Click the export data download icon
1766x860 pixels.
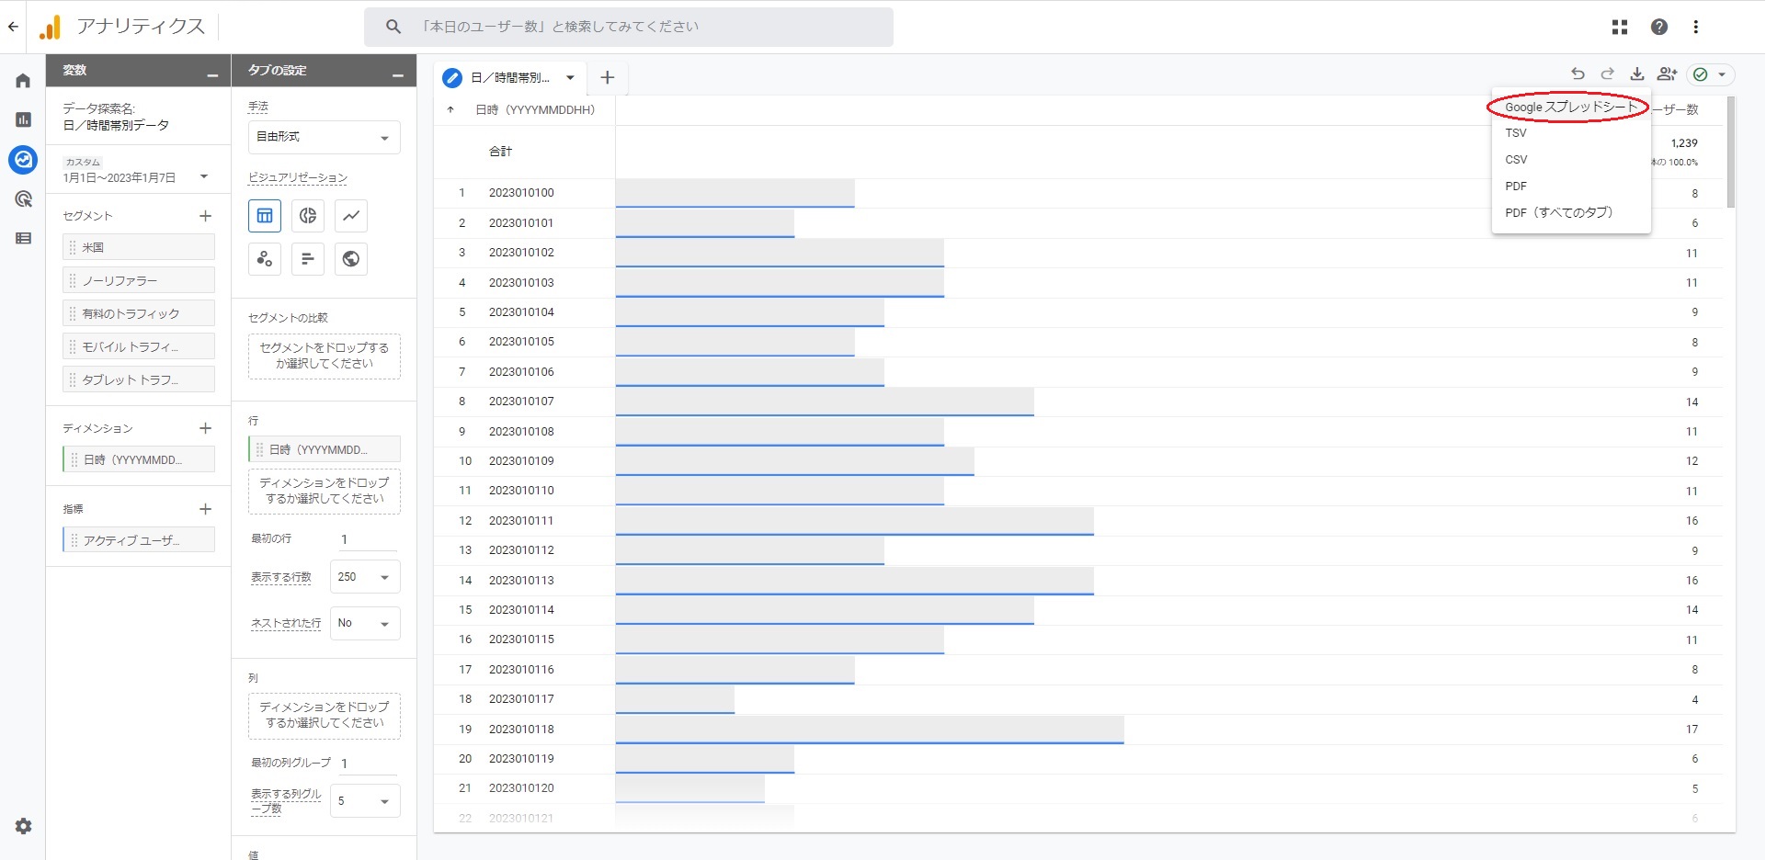tap(1637, 74)
